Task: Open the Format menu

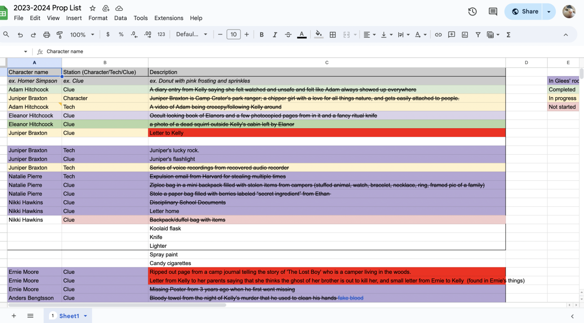Action: point(98,18)
